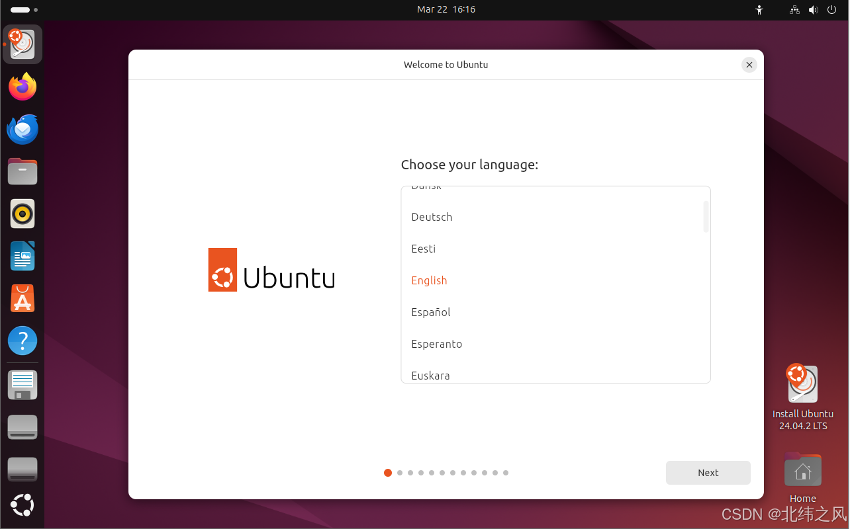Click the Show Apps grid at dock bottom
This screenshot has height=529, width=850.
(22, 505)
